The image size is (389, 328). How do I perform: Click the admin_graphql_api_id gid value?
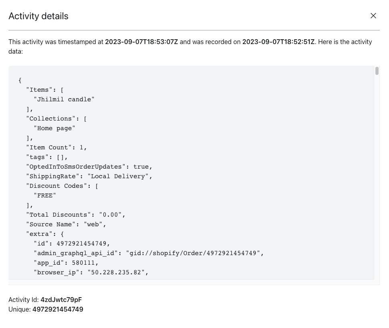194,253
